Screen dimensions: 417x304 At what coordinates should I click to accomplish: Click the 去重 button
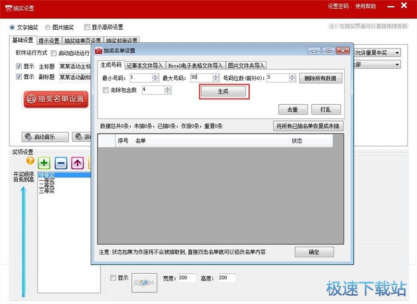293,110
